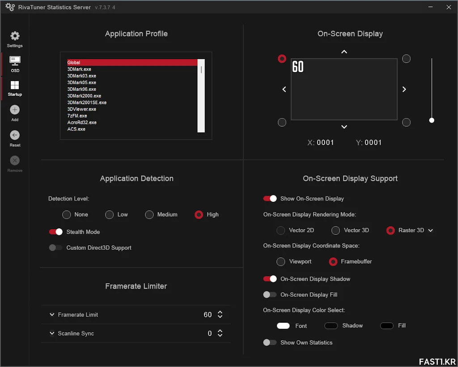Click the RivaTuner gears logo
Viewport: 458px width, 367px height.
10,7
